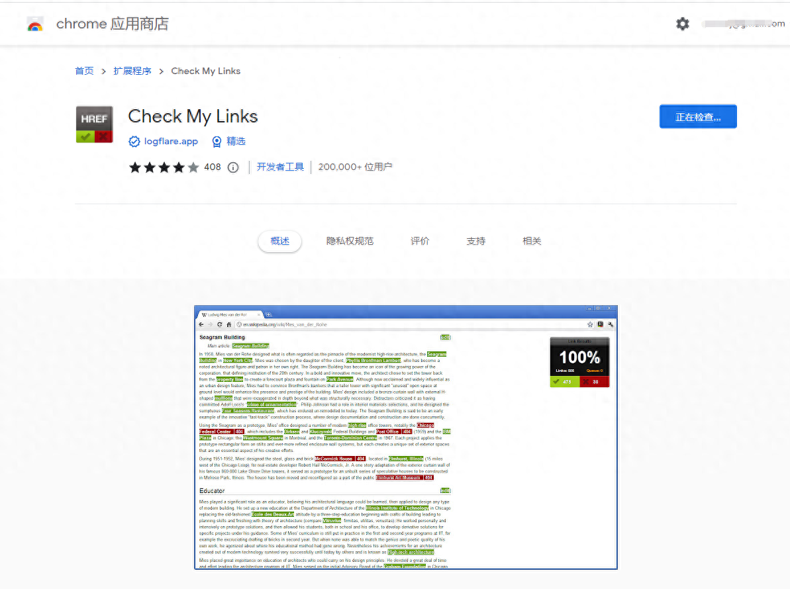The width and height of the screenshot is (790, 589).
Task: Go to 首页 breadcrumb link
Action: pos(84,71)
